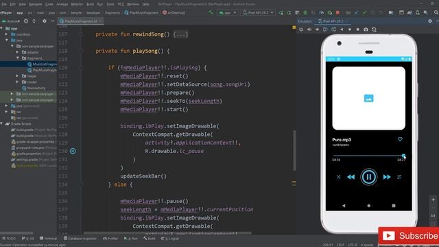Image resolution: width=439 pixels, height=247 pixels.
Task: Open Project panel settings gear icon
Action: coord(44,21)
